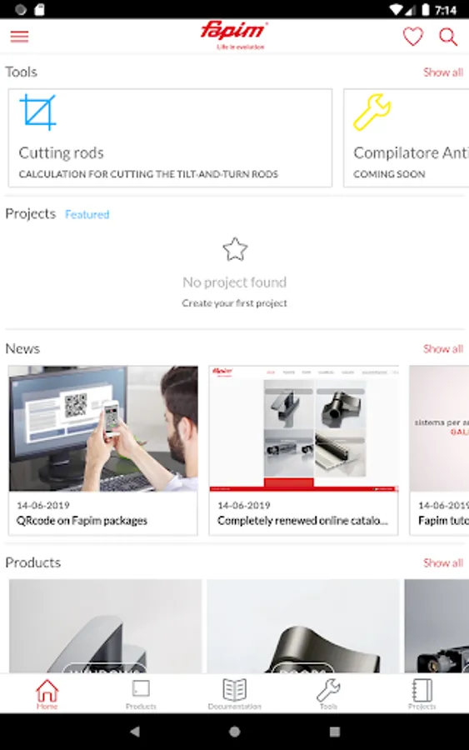Click the Fapim logo
Screen dimensions: 469x750
(x=234, y=35)
